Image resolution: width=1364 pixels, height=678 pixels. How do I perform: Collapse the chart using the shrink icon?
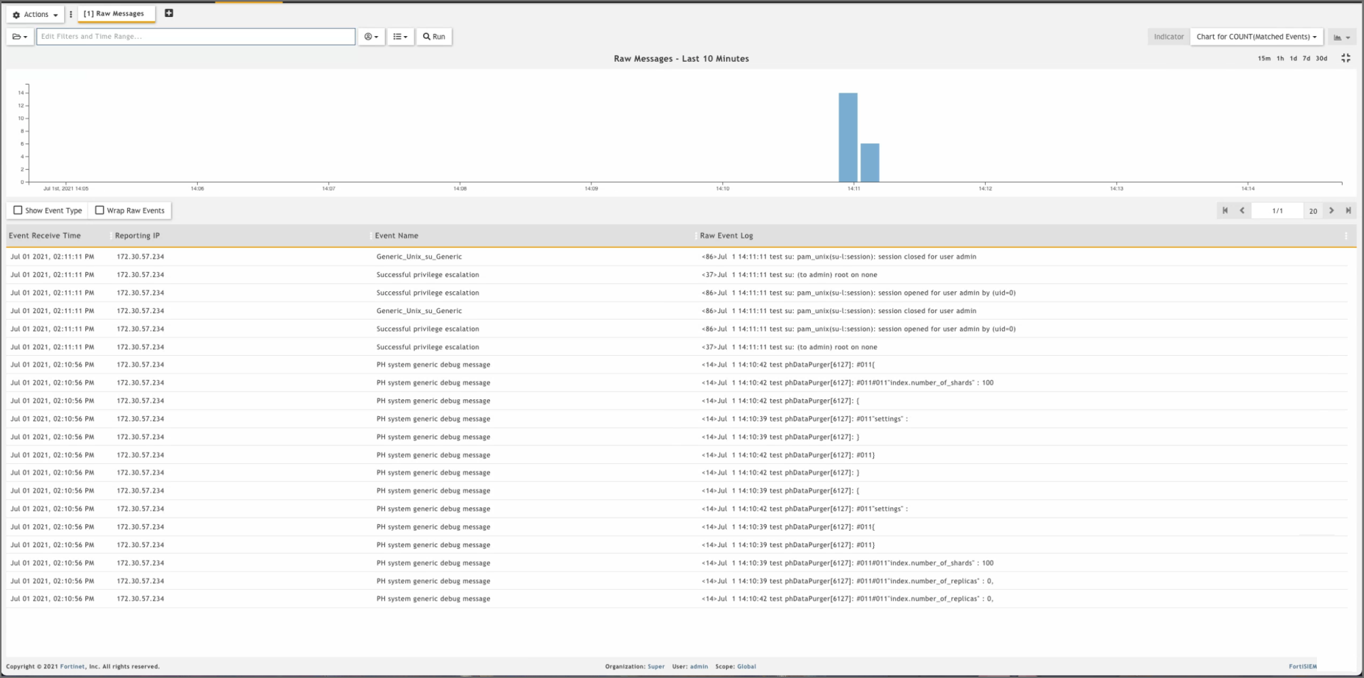[x=1346, y=58]
